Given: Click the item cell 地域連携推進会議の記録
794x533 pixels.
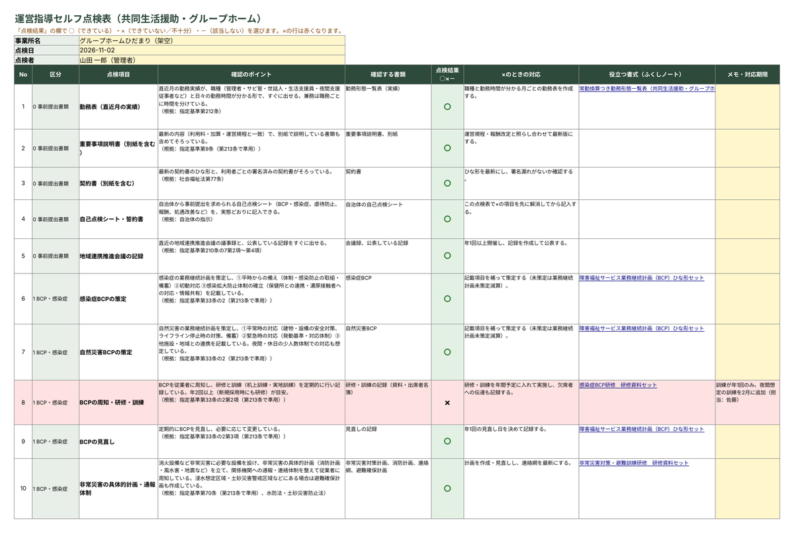Looking at the screenshot, I should click(x=118, y=256).
